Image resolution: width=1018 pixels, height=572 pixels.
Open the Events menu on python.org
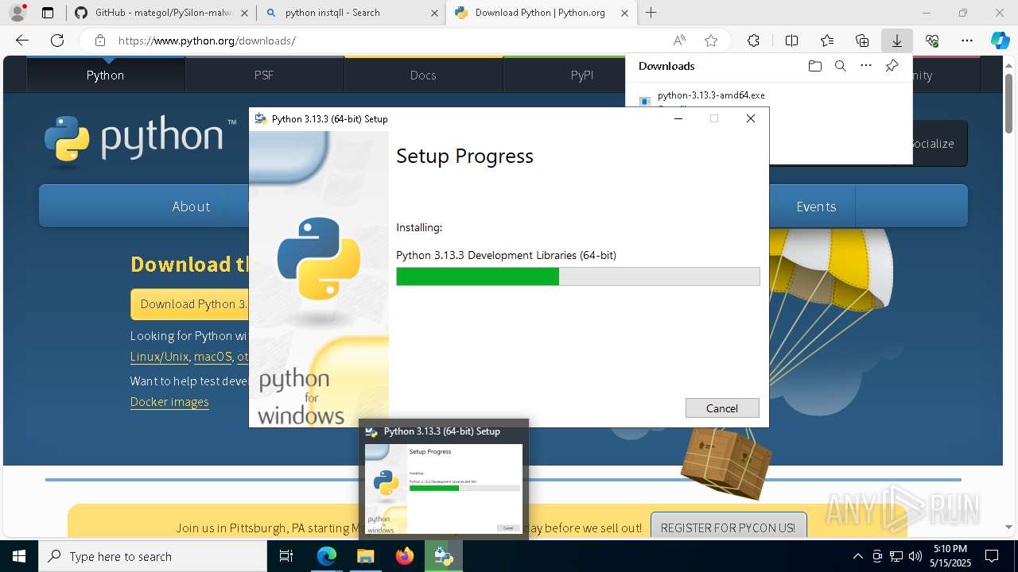pos(816,207)
